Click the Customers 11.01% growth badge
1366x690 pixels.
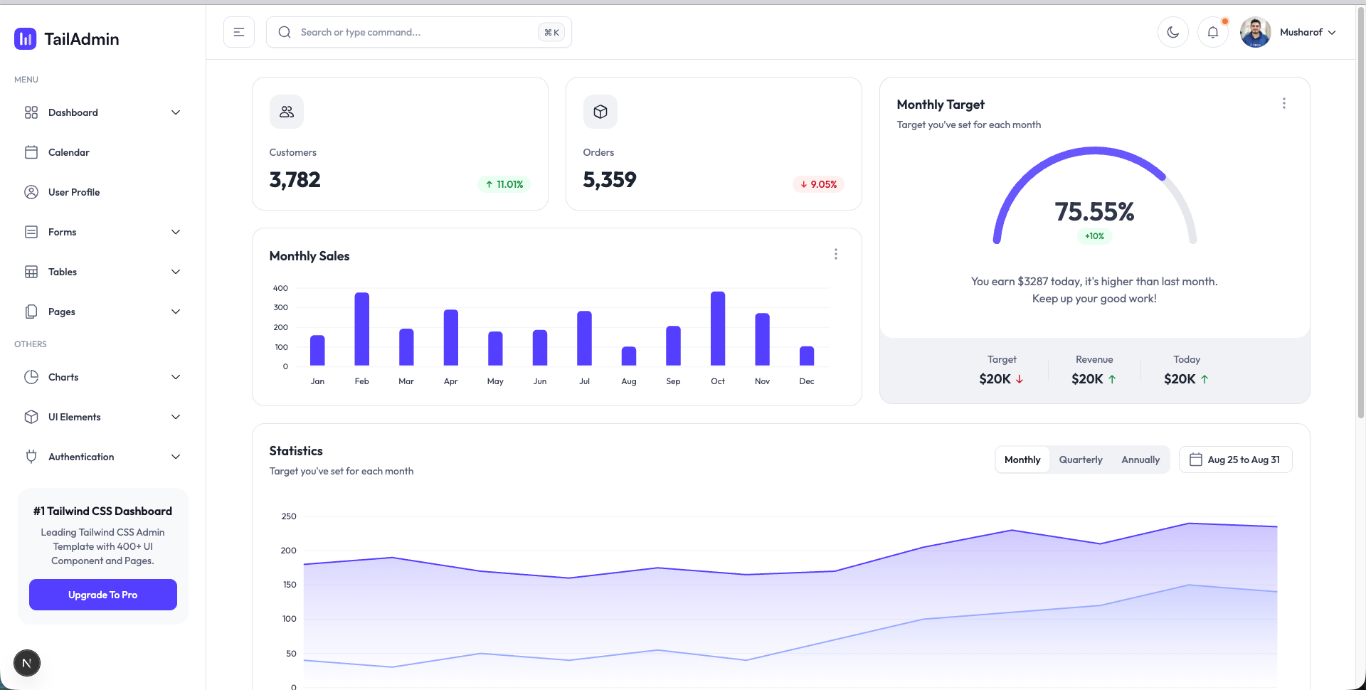(504, 184)
